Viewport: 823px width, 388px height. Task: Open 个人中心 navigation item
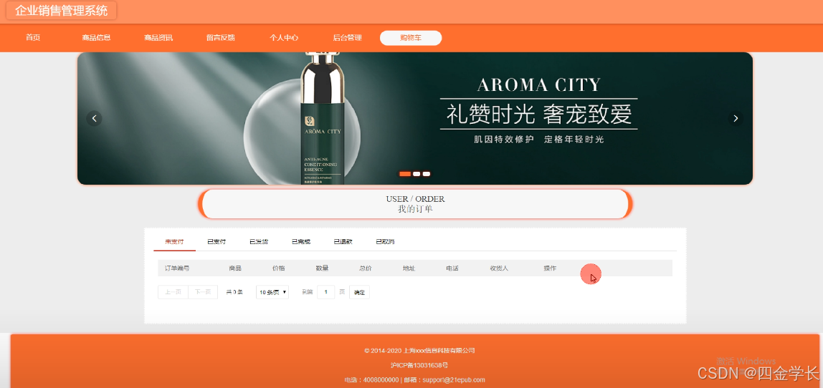284,38
